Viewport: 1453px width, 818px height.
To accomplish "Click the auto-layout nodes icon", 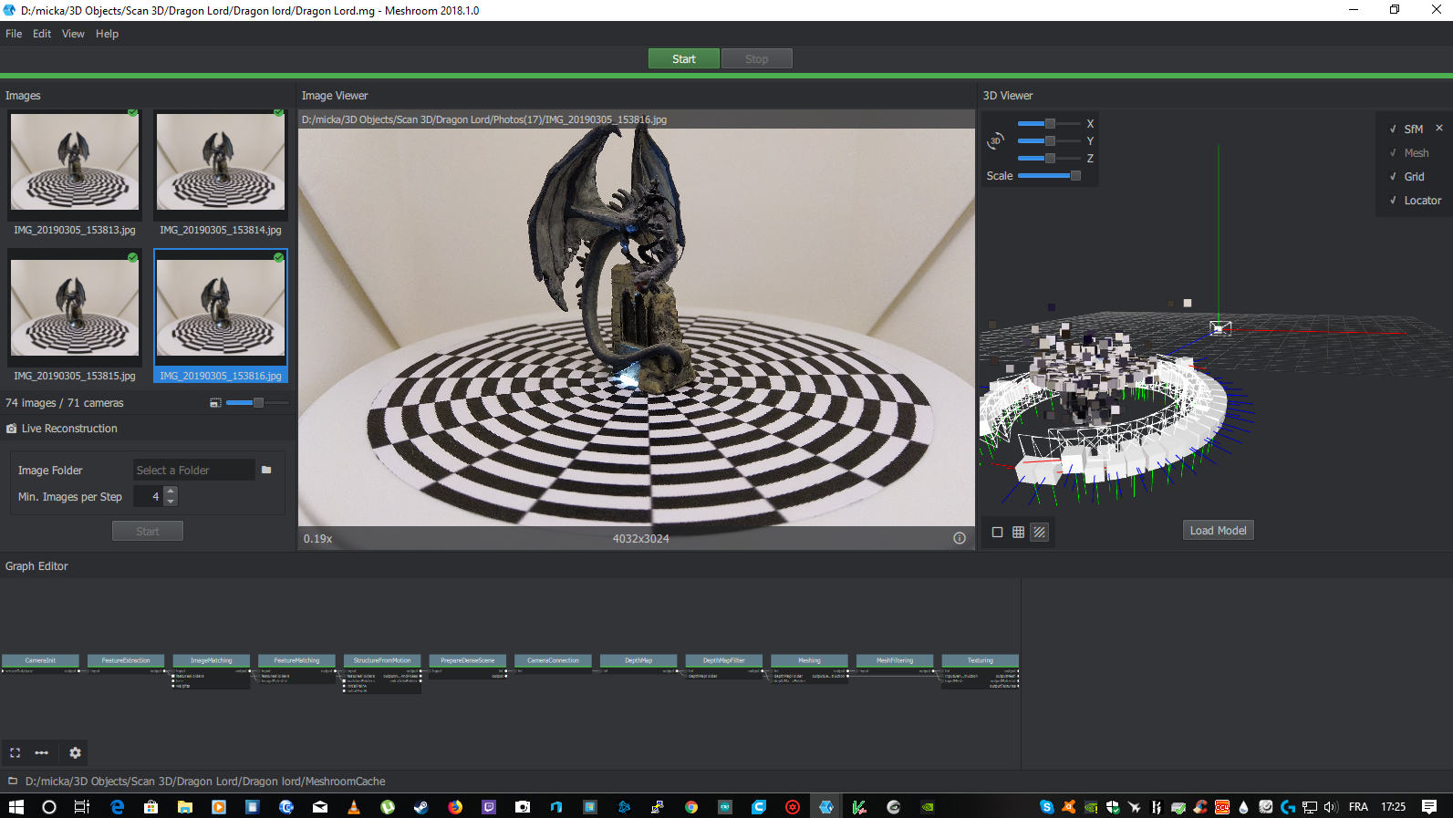I will click(x=42, y=753).
